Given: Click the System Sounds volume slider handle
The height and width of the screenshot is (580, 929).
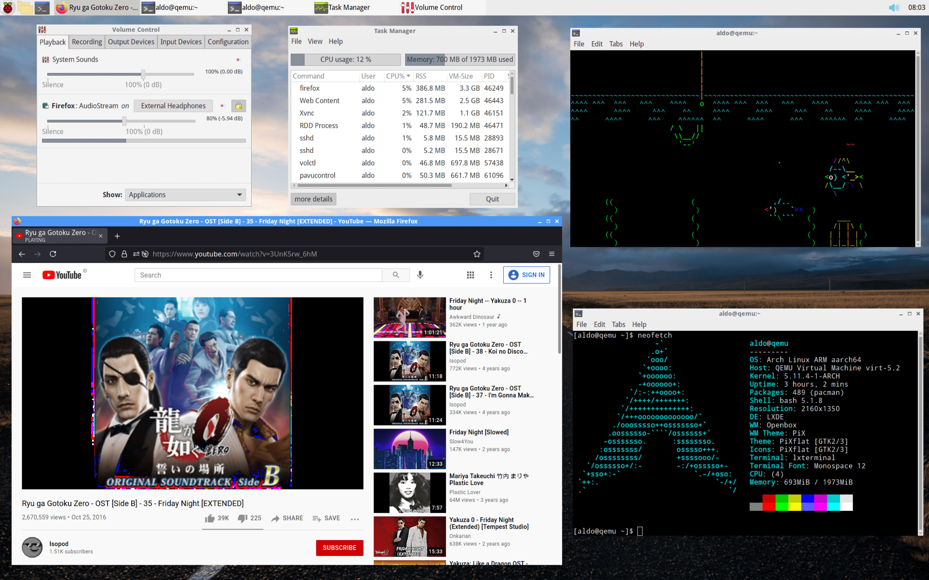Looking at the screenshot, I should [x=143, y=74].
